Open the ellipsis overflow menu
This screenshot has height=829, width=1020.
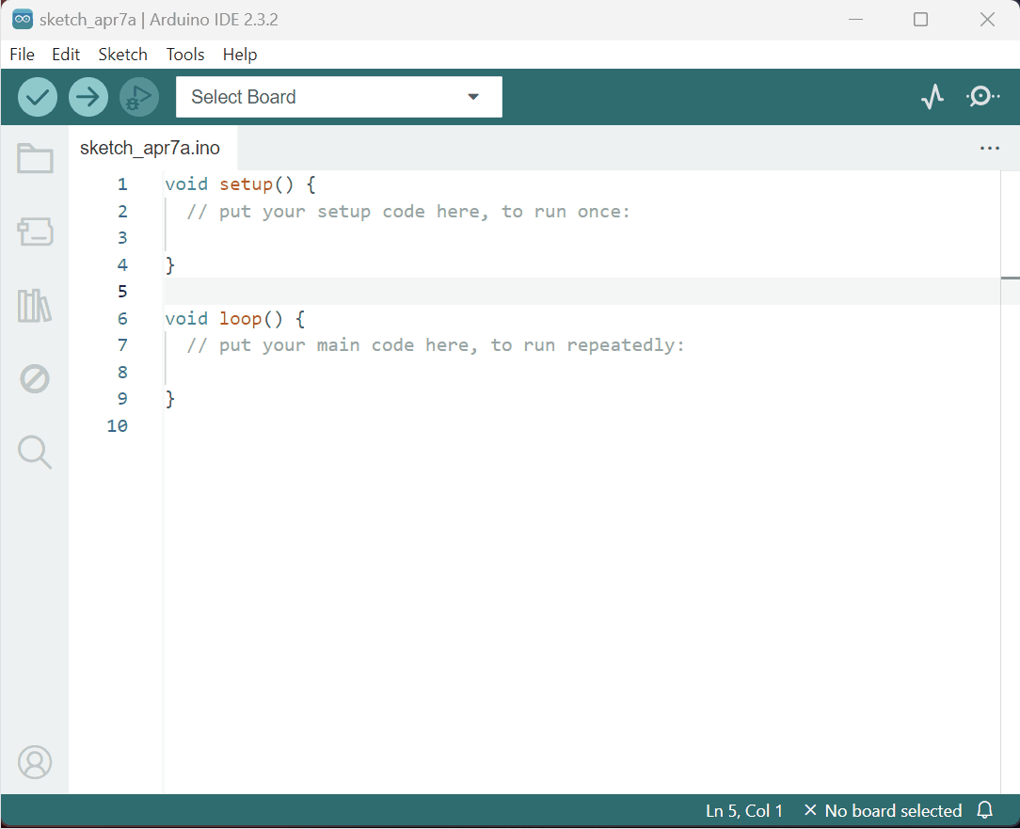tap(989, 148)
